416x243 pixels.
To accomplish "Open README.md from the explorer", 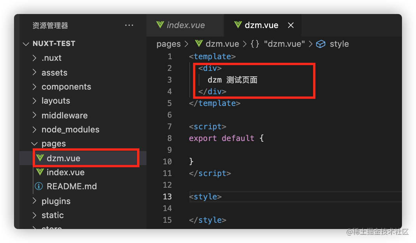I will [x=72, y=186].
